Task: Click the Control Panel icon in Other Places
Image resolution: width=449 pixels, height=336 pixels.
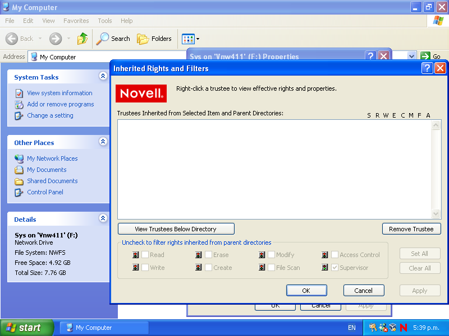Action: (x=19, y=192)
